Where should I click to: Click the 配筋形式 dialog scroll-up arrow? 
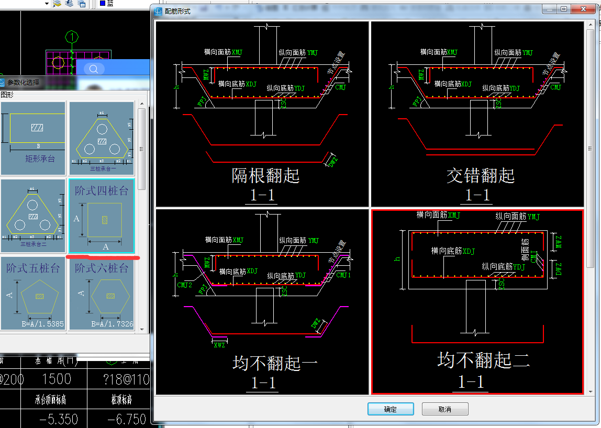coord(591,25)
